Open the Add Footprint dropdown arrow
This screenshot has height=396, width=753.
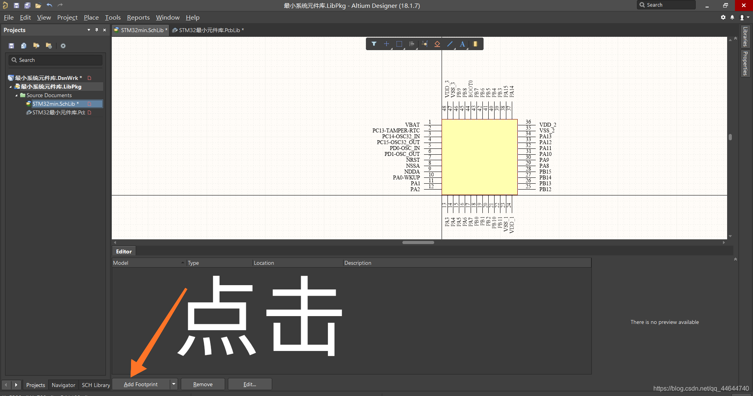tap(173, 384)
